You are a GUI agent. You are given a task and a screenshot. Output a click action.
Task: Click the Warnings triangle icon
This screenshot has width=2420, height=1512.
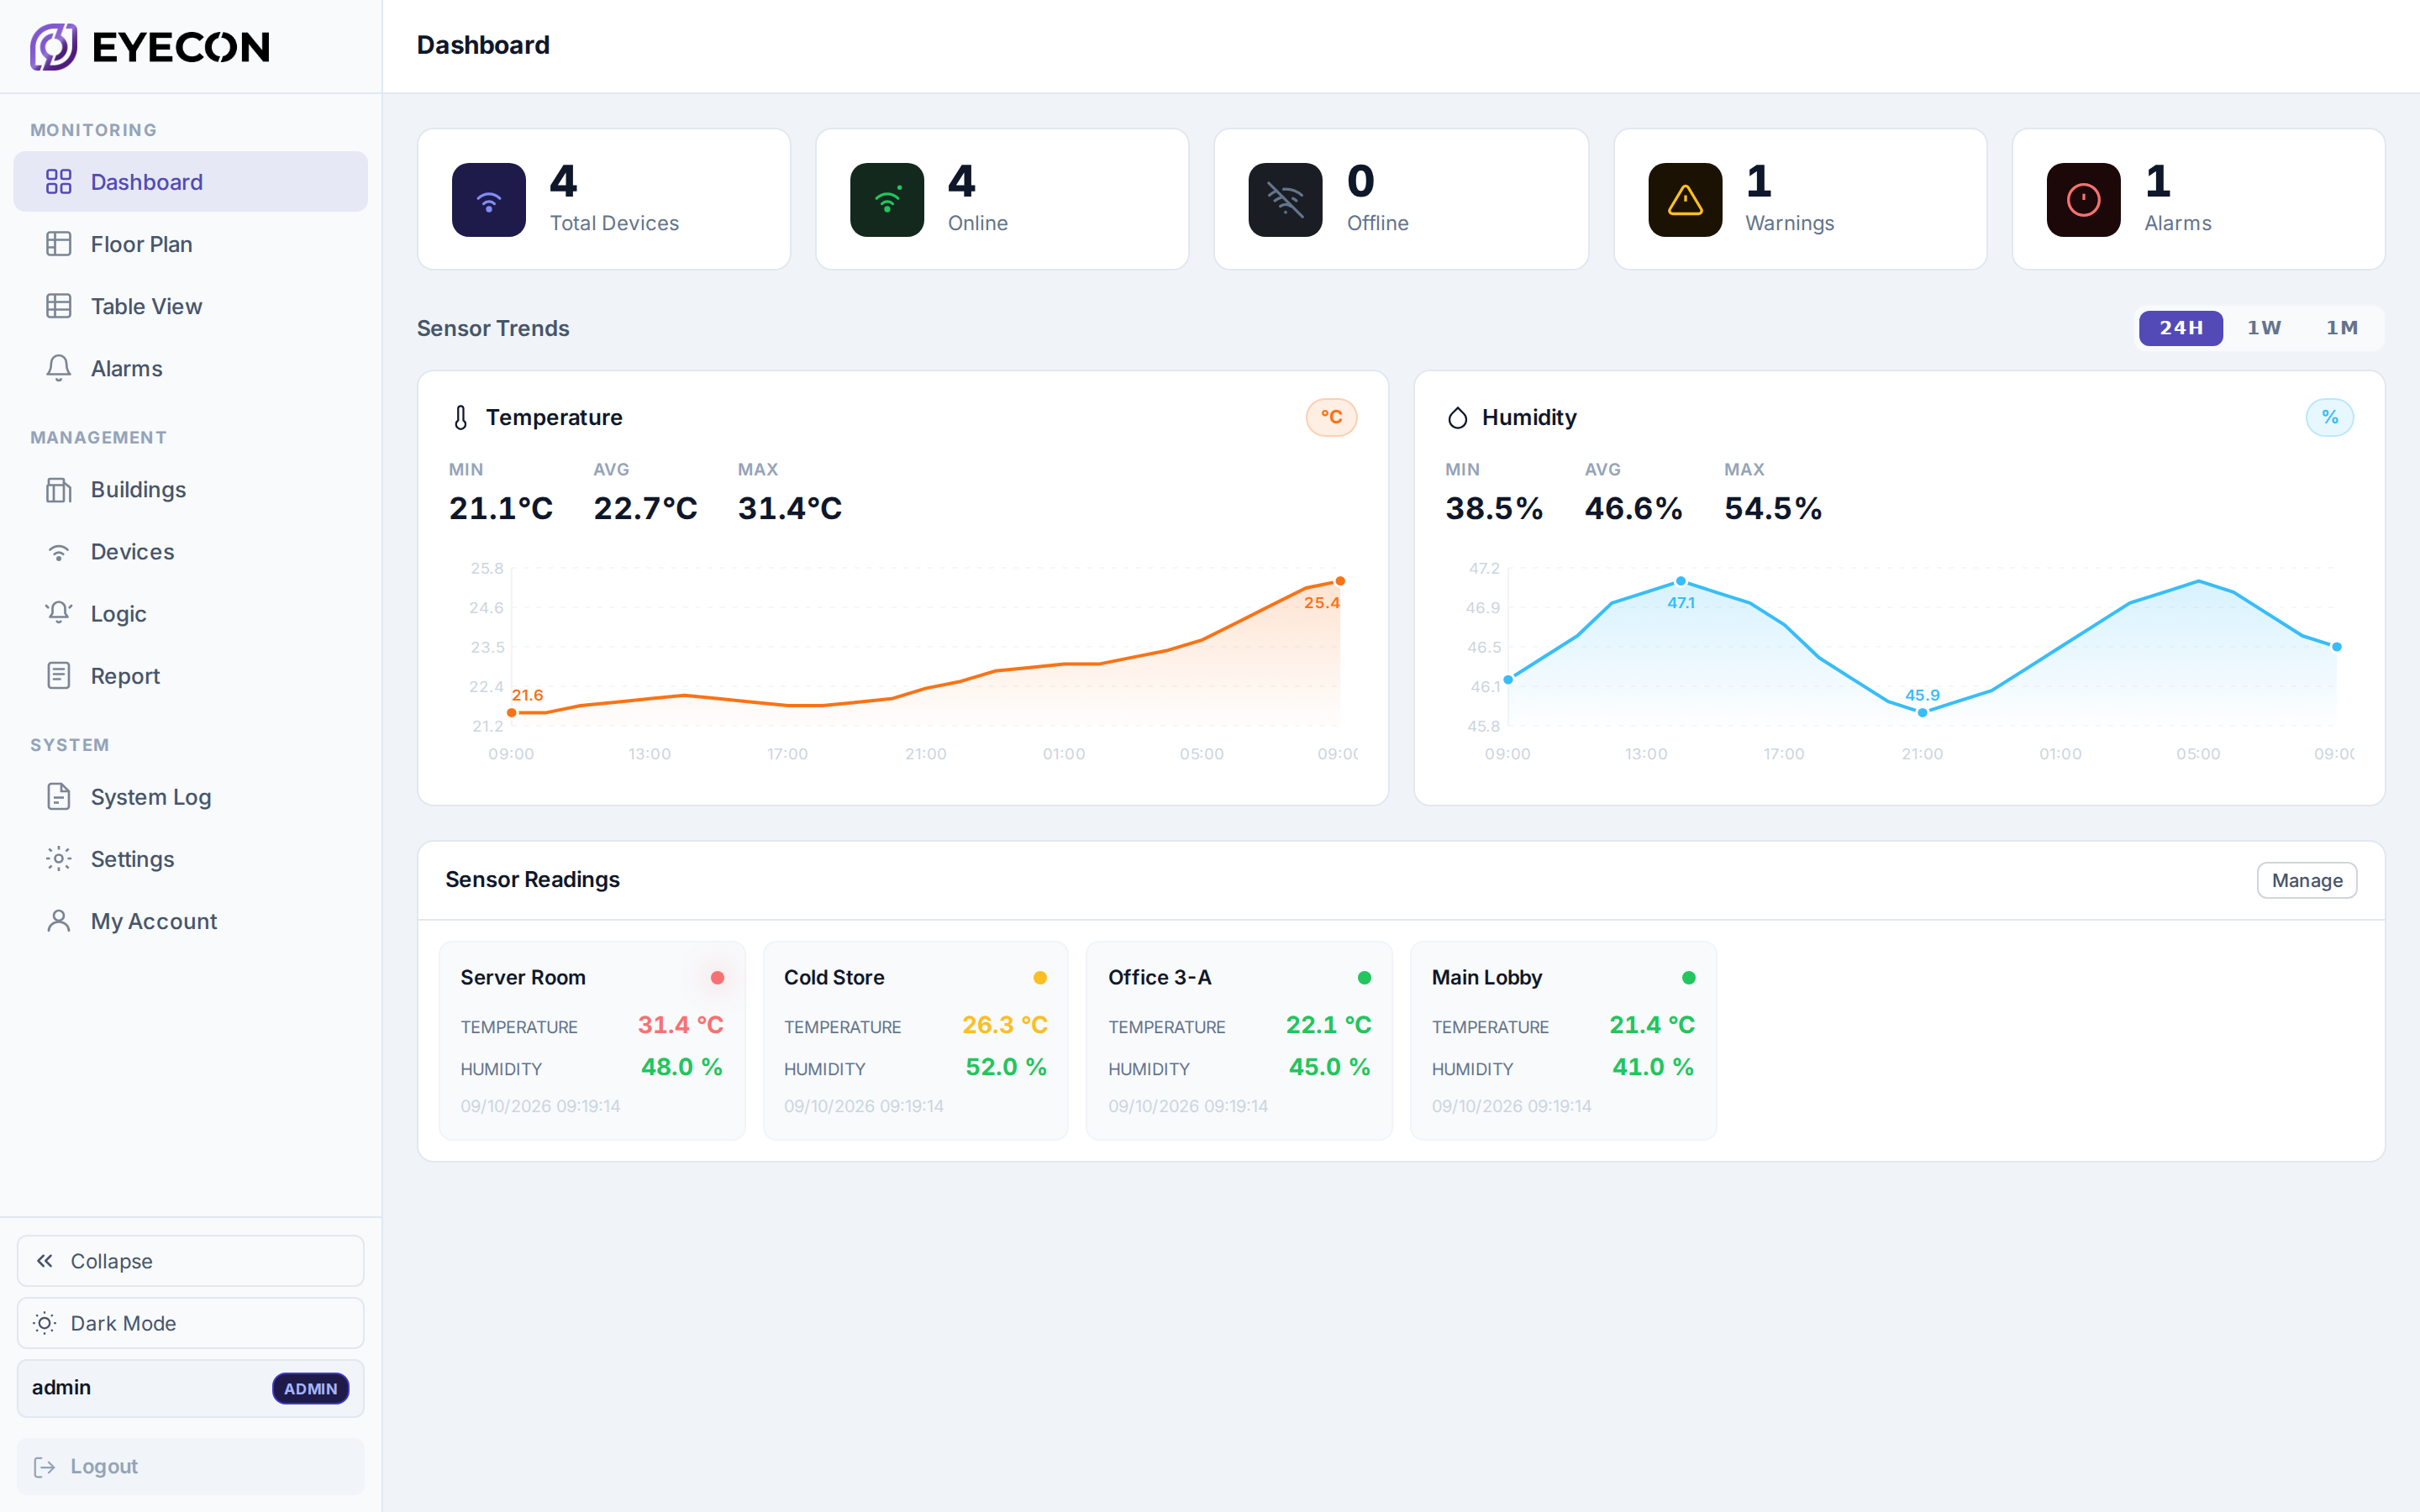[1685, 200]
